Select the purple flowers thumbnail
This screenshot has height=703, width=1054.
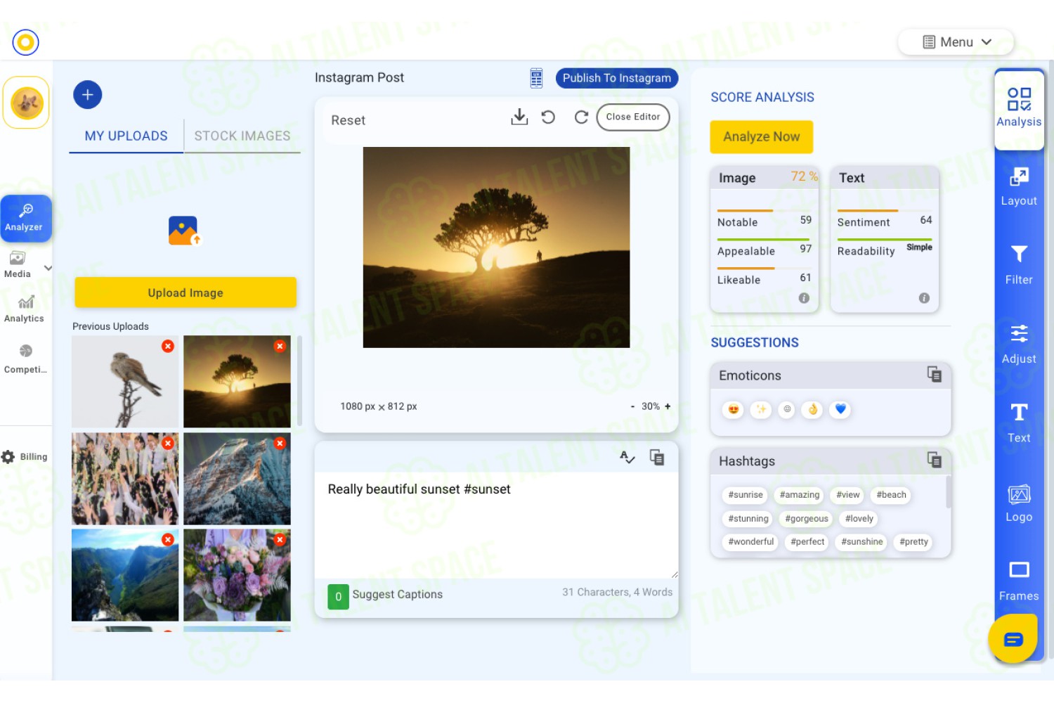[237, 575]
